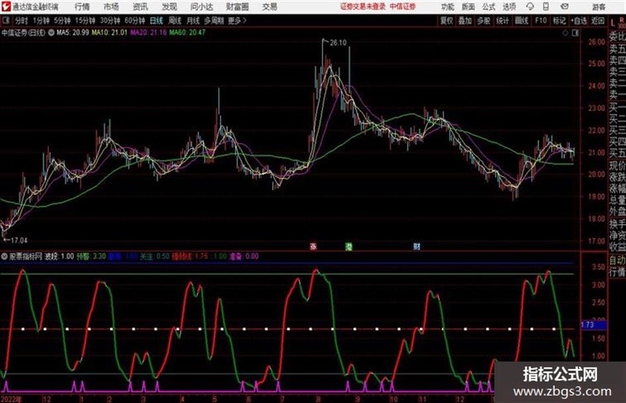This screenshot has height=403, width=626.
Task: Switch to 5分钟 chart period
Action: 62,21
